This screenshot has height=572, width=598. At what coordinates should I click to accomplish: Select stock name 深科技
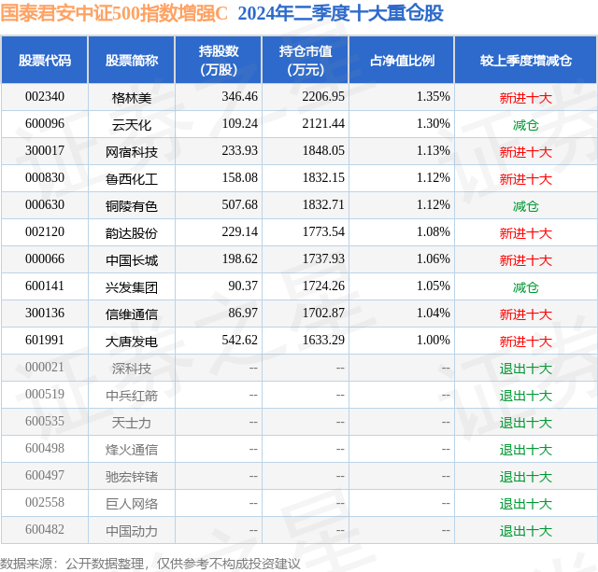coord(132,369)
